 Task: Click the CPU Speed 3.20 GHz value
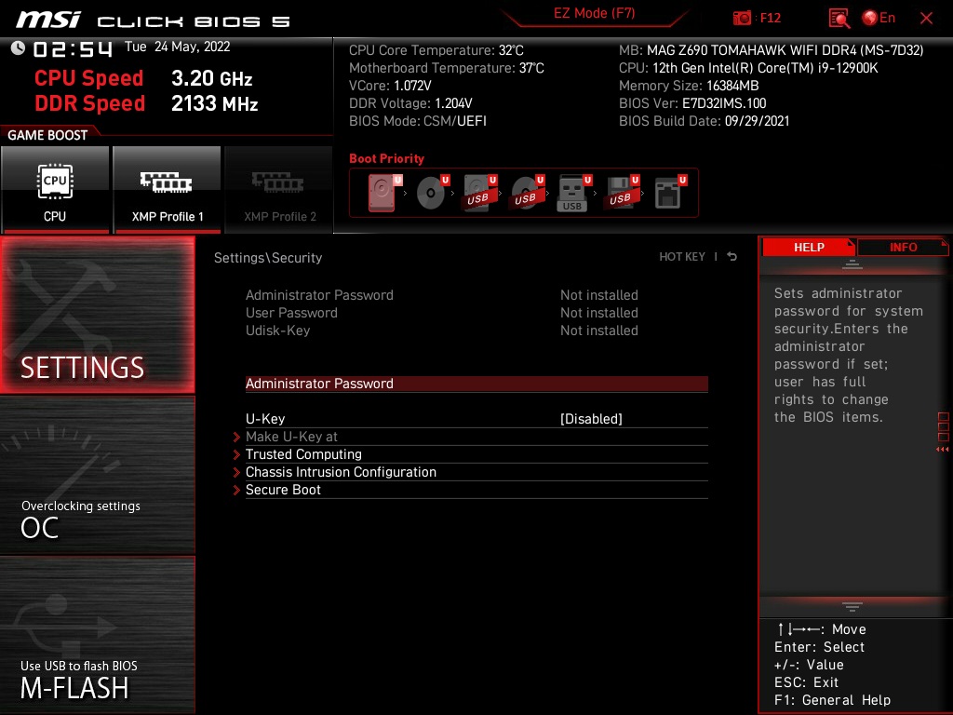pyautogui.click(x=211, y=78)
